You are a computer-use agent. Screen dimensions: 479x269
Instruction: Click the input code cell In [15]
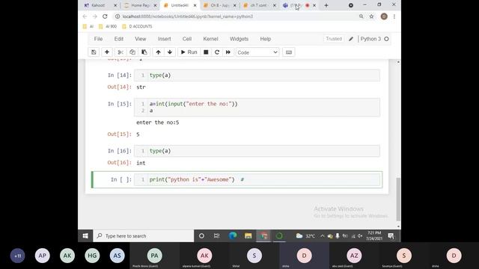257,108
